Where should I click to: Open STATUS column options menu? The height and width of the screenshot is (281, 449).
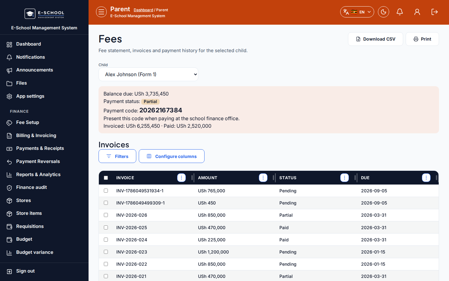tap(345, 178)
